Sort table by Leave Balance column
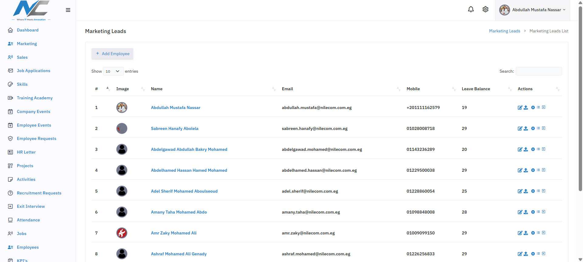This screenshot has height=262, width=583. 487,89
